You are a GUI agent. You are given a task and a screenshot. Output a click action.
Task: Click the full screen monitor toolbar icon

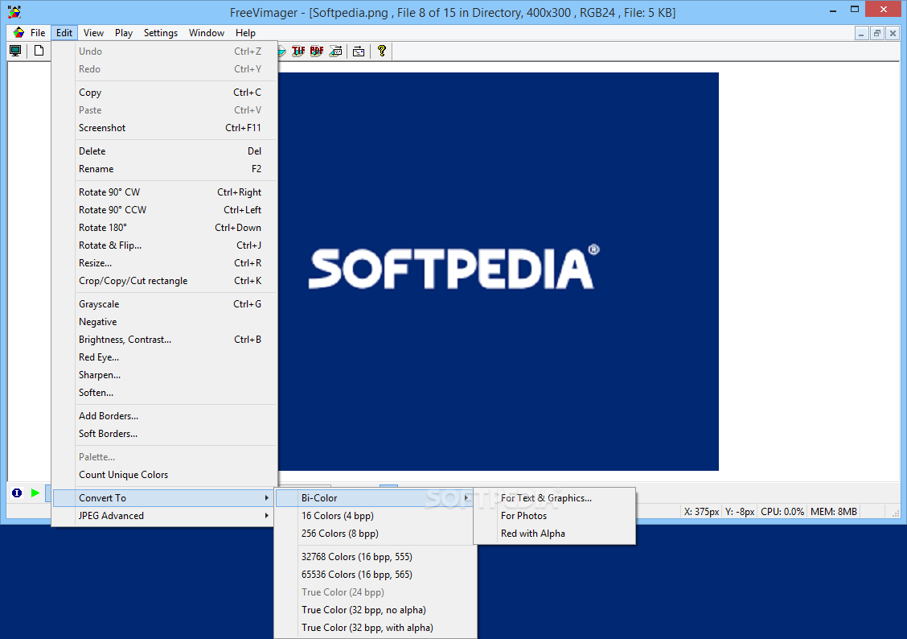(x=15, y=51)
